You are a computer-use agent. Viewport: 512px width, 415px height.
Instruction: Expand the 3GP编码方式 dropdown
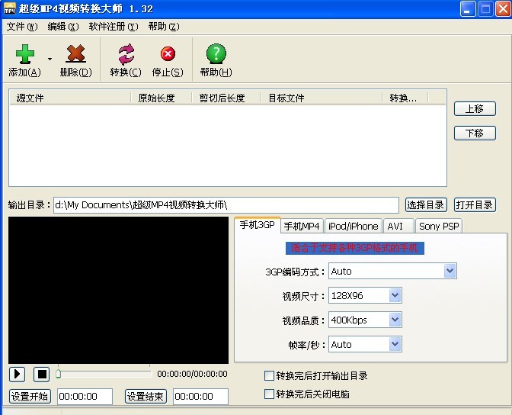(450, 271)
